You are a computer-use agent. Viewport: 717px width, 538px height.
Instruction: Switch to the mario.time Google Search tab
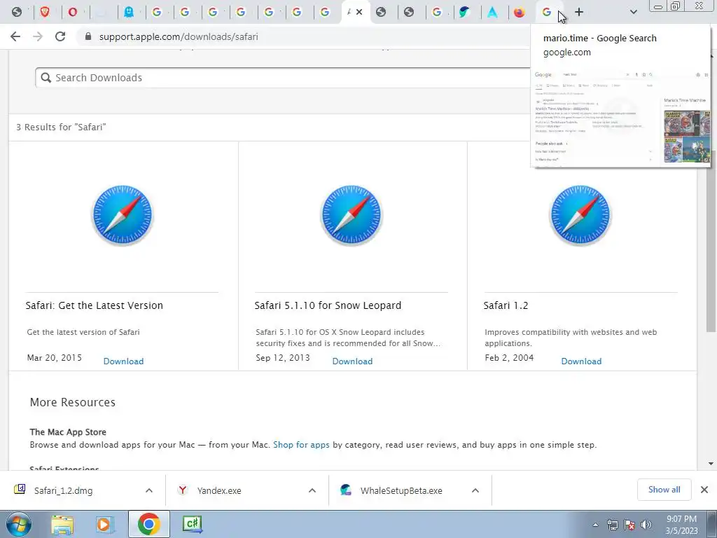coord(546,13)
